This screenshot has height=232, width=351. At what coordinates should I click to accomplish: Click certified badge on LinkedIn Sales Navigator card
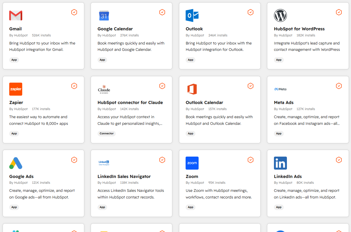pyautogui.click(x=162, y=160)
